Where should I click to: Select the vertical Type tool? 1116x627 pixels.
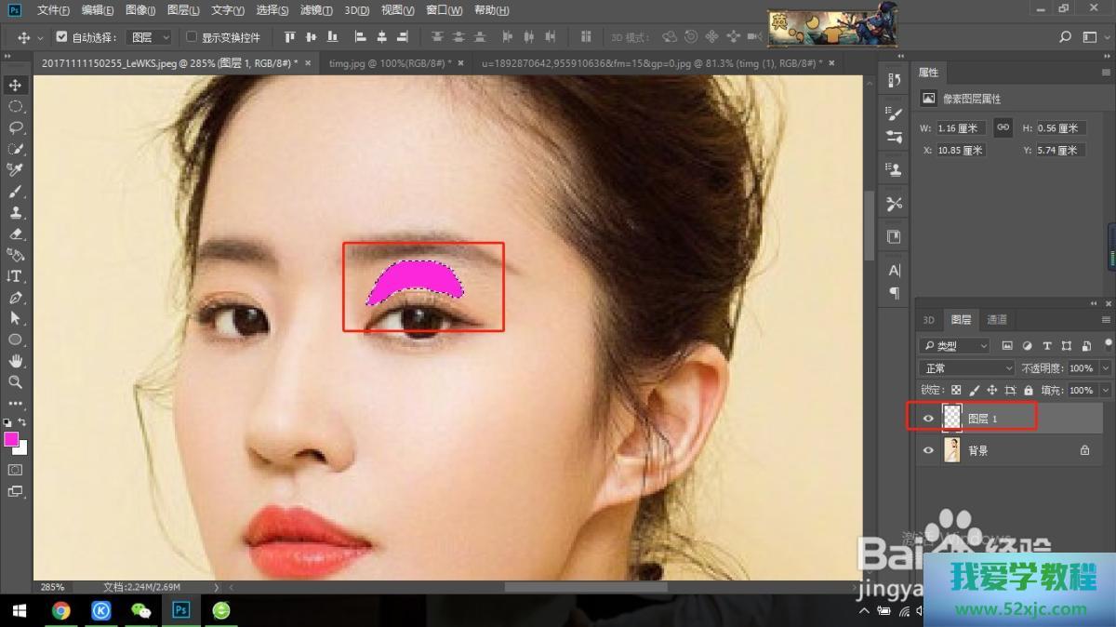pyautogui.click(x=16, y=276)
